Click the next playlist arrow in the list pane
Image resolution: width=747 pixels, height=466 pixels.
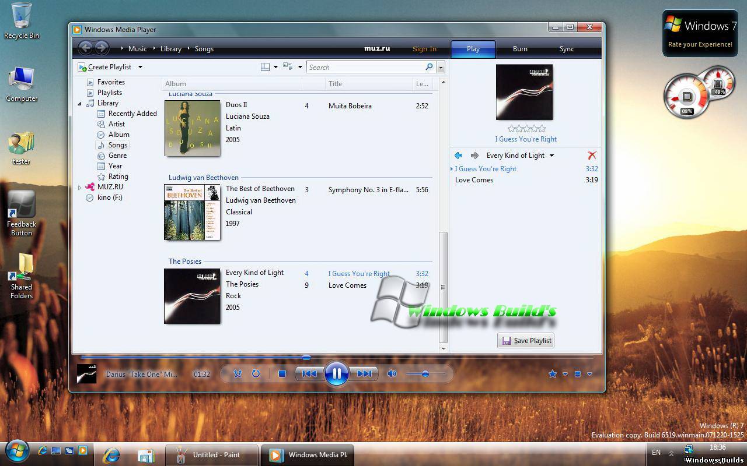(474, 156)
